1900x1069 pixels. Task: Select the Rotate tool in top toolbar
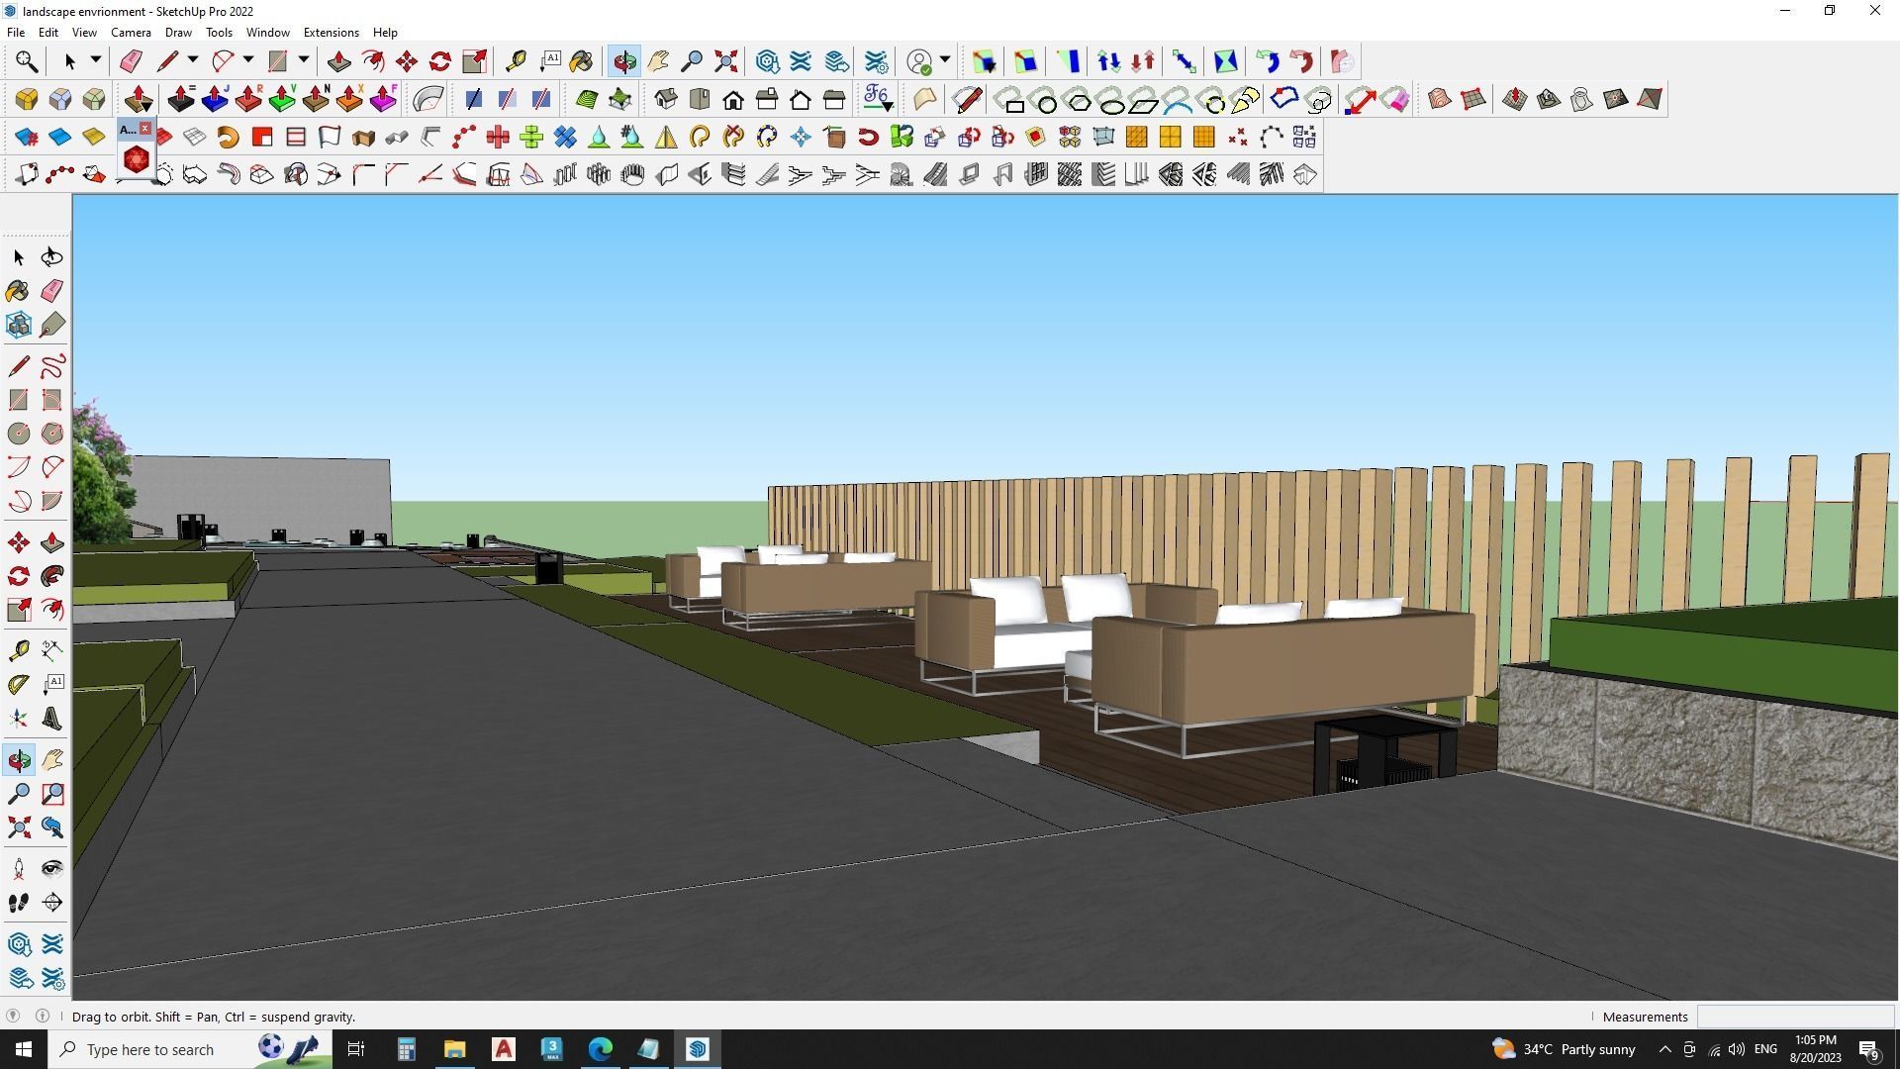coord(440,61)
